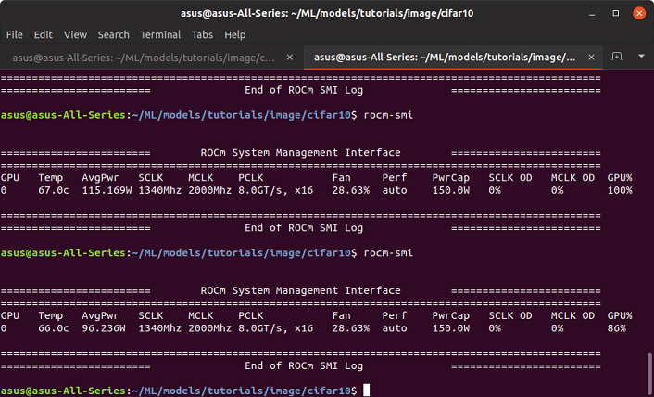
Task: Open the File menu
Action: point(15,35)
